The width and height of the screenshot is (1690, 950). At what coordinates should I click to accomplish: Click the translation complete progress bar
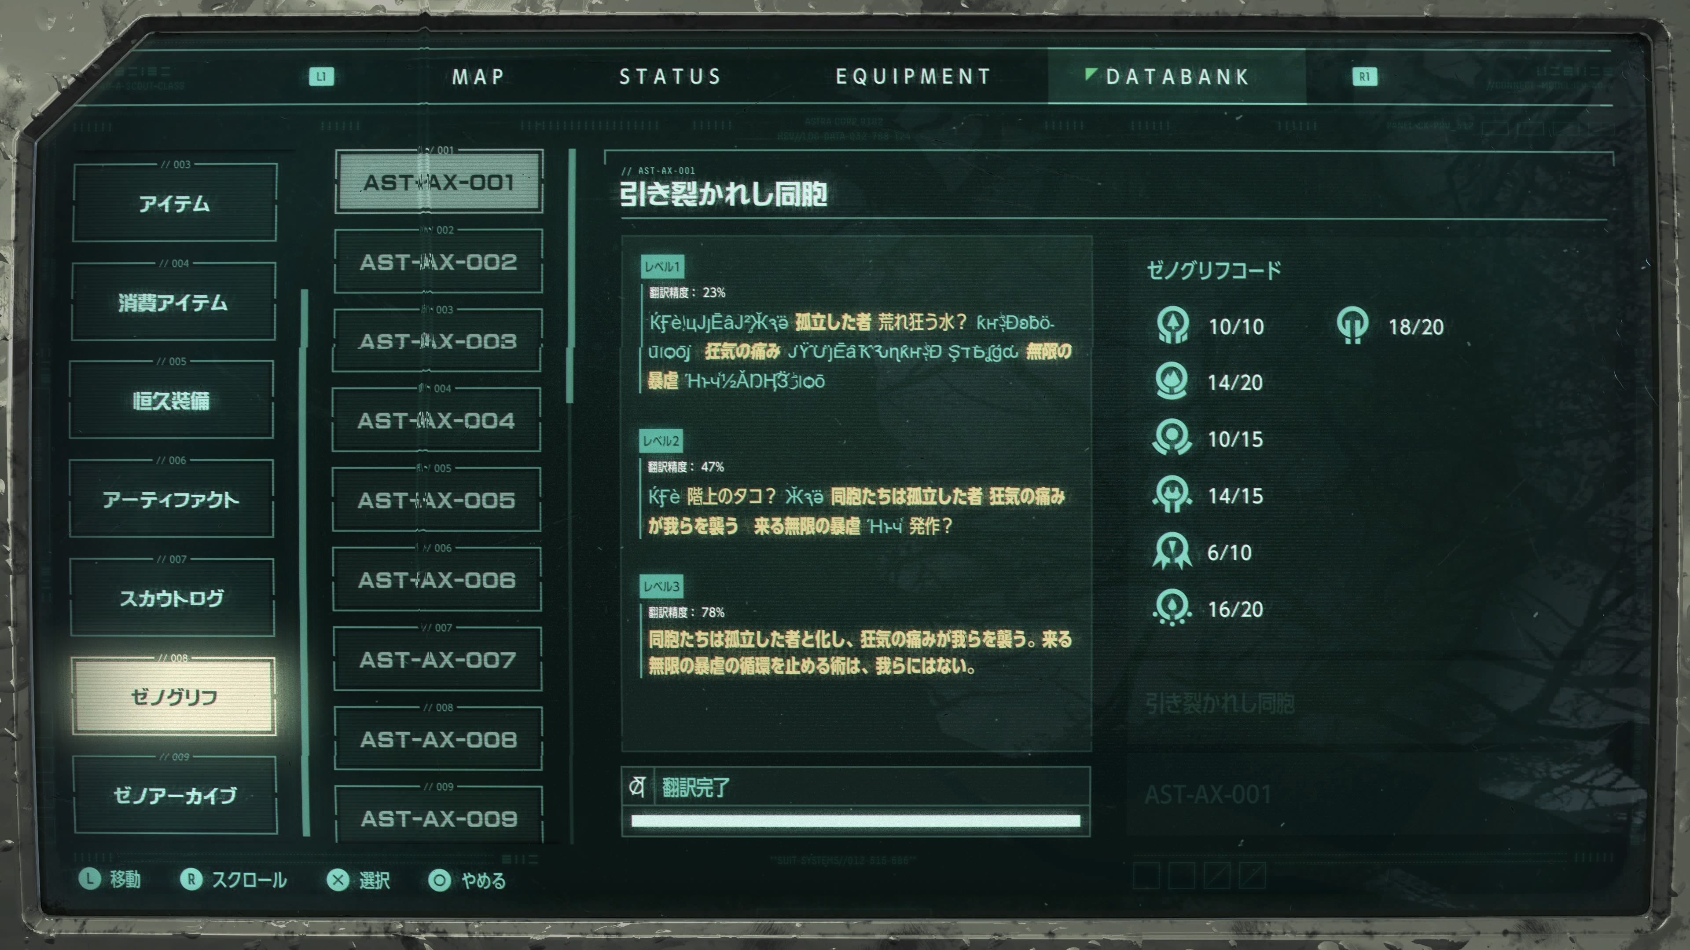[856, 821]
